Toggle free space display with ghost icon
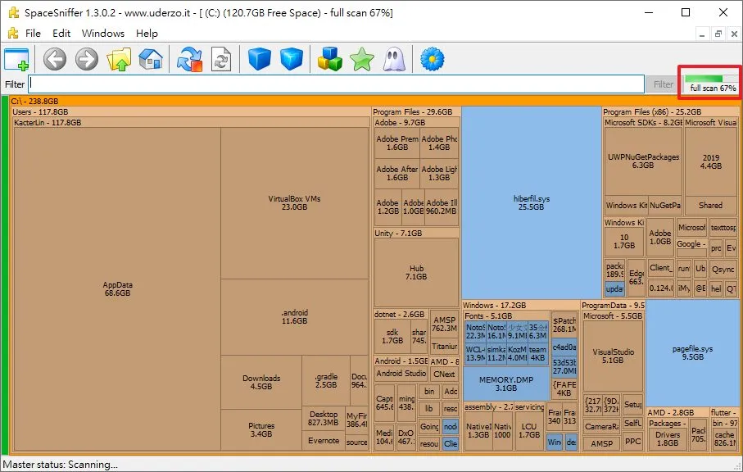Image resolution: width=743 pixels, height=472 pixels. click(x=394, y=60)
